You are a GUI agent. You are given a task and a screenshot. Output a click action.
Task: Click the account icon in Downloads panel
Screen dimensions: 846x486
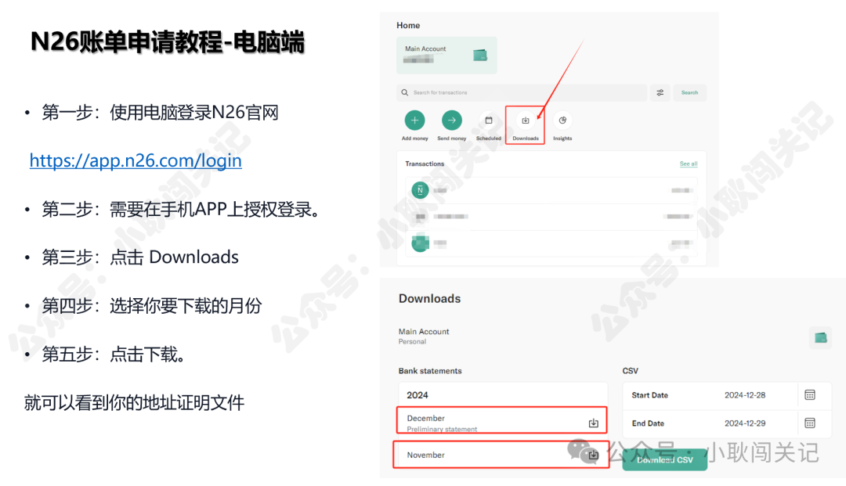tap(821, 338)
